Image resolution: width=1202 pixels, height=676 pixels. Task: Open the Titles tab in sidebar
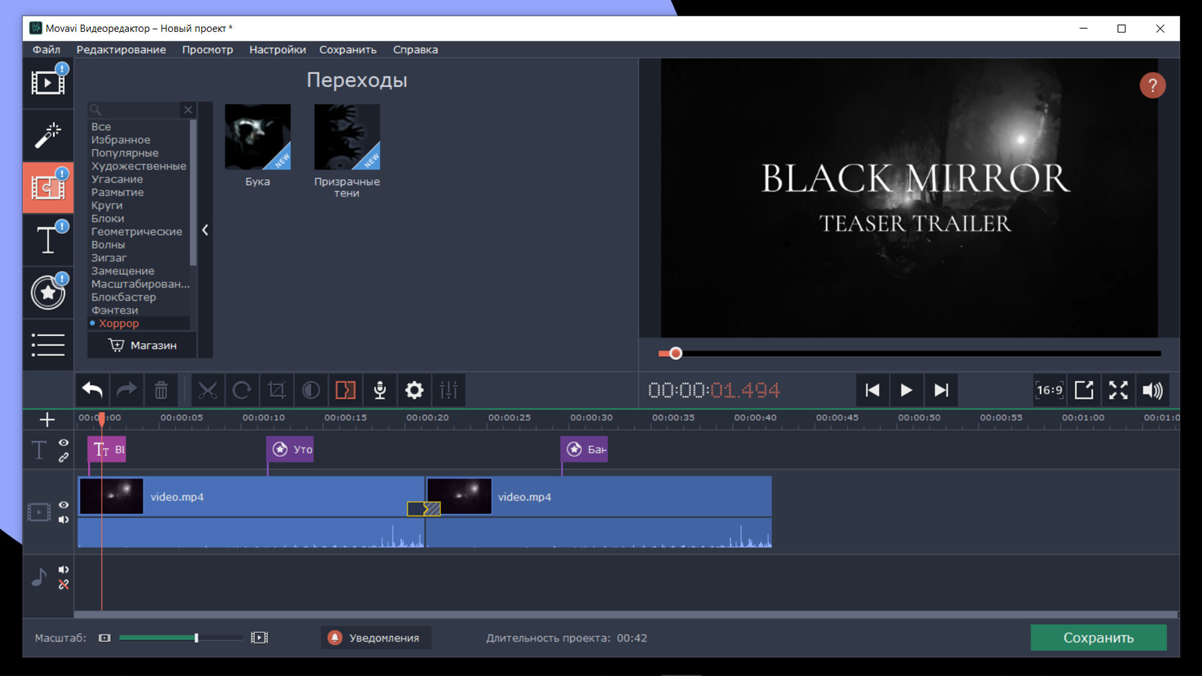pos(48,240)
